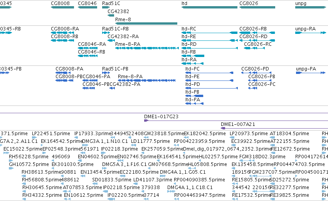
Task: Open EST SD01833.5prime
Action: pyautogui.click(x=111, y=180)
